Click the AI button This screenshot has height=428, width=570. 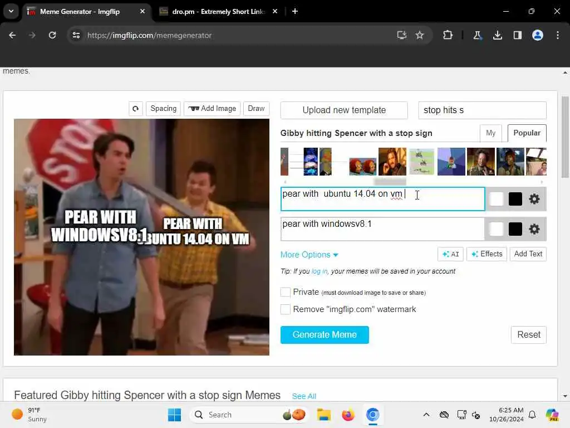[451, 254]
